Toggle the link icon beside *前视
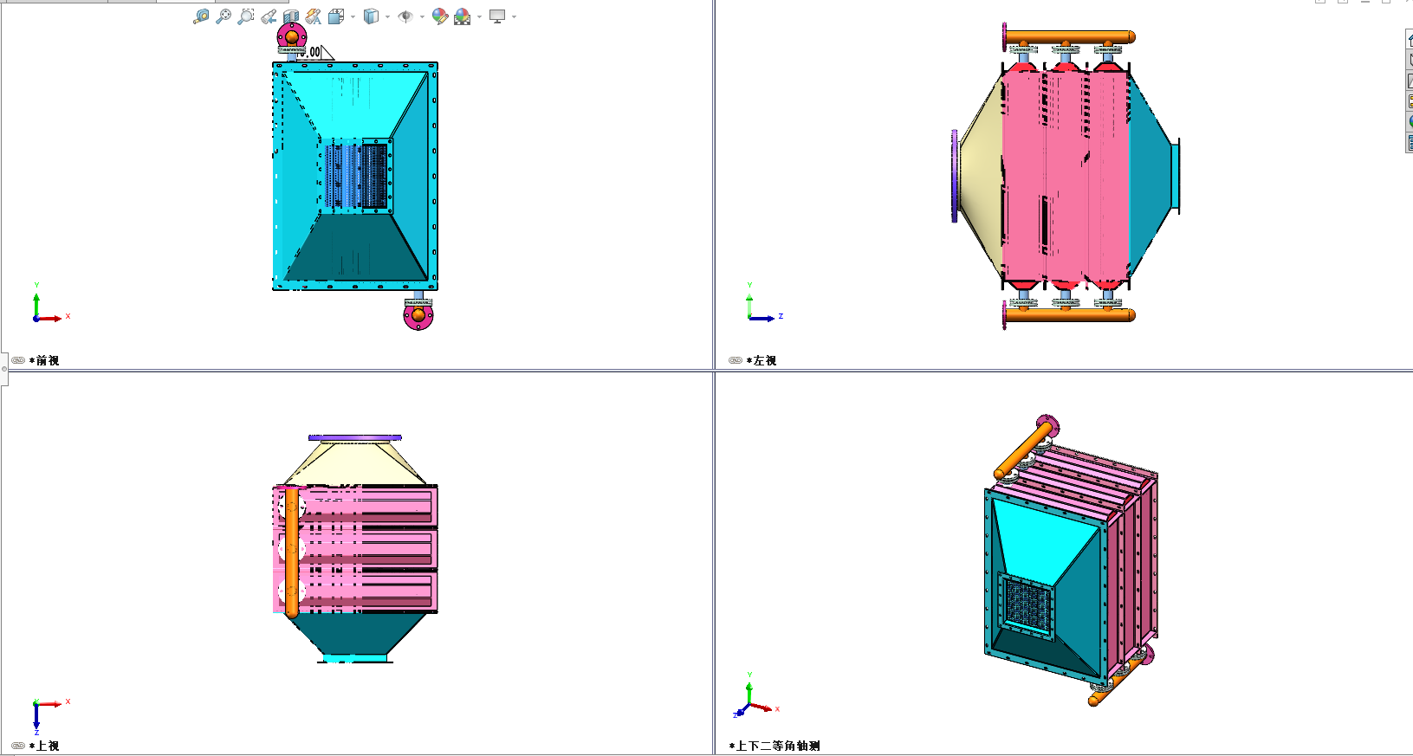This screenshot has width=1413, height=756. pyautogui.click(x=18, y=360)
